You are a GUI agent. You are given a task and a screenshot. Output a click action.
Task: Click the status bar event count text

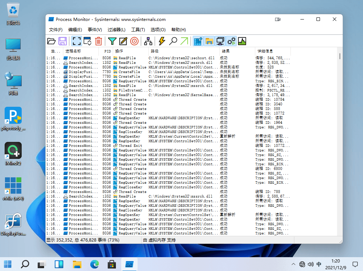click(83, 240)
